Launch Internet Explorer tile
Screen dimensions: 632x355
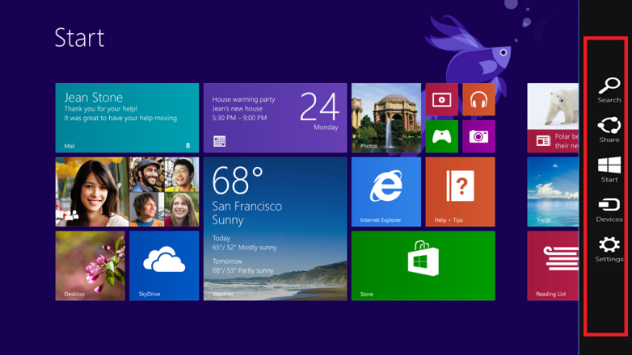click(x=386, y=192)
